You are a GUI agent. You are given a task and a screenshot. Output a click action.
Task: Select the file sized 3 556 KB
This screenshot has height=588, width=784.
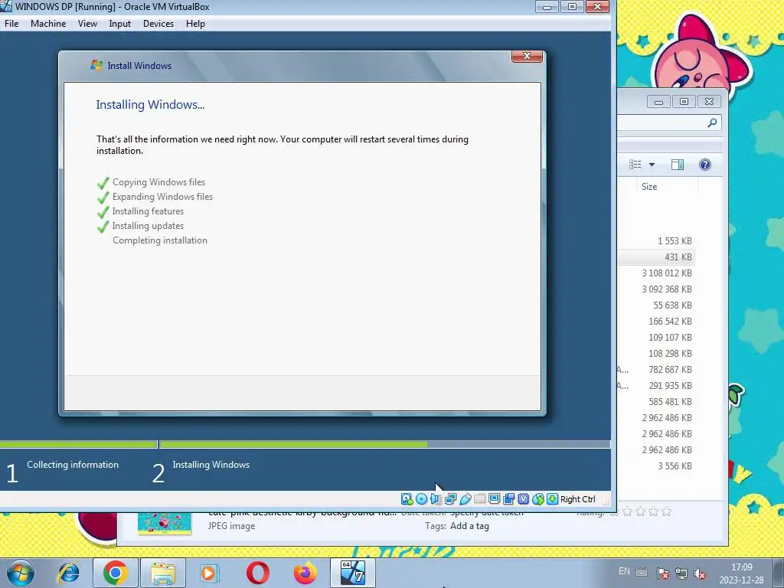click(656, 466)
